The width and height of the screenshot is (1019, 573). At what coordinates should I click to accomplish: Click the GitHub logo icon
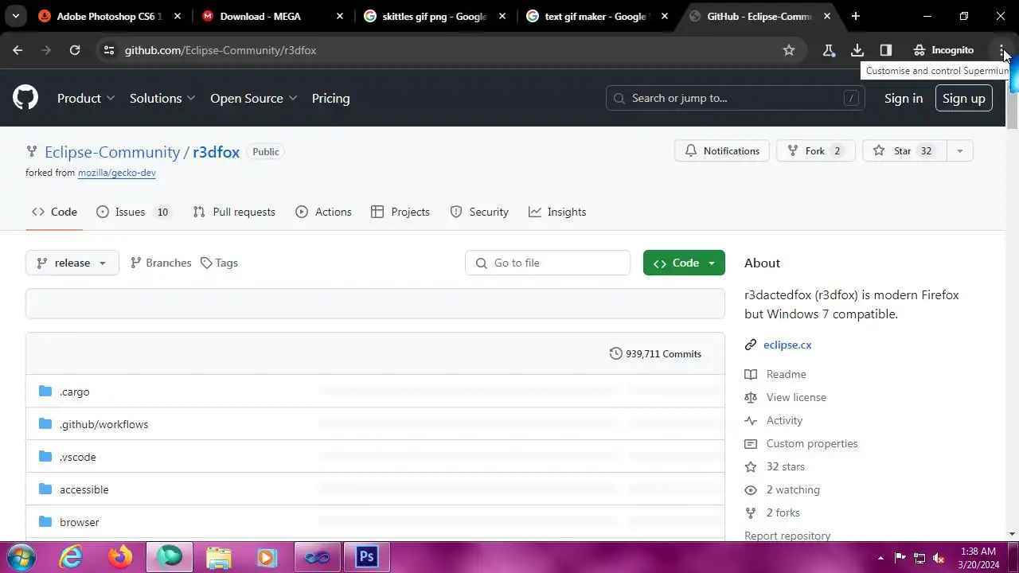point(25,98)
